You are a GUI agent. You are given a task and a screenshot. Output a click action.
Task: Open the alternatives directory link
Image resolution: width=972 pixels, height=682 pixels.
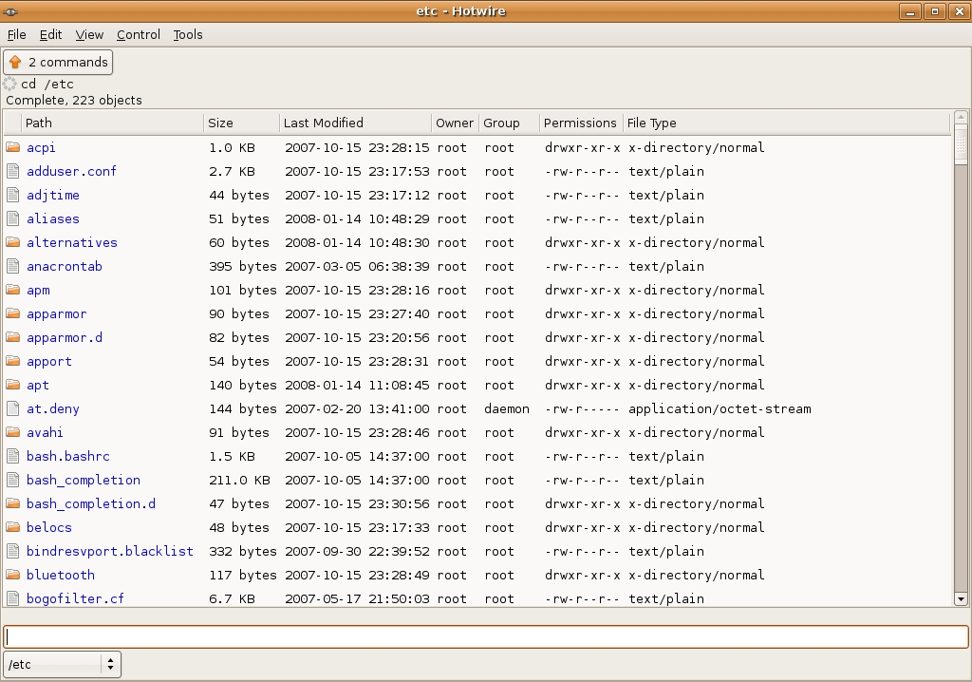72,242
